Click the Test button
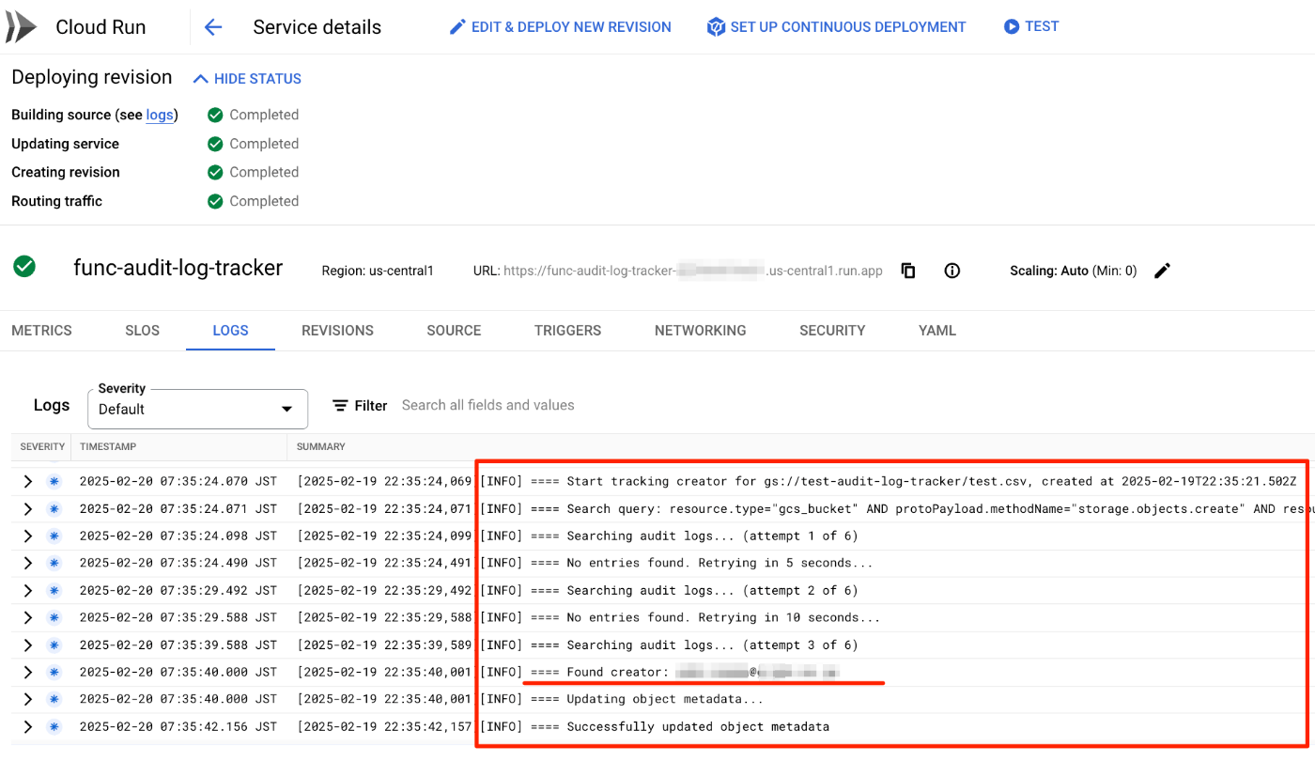The height and width of the screenshot is (777, 1315). (x=1030, y=26)
